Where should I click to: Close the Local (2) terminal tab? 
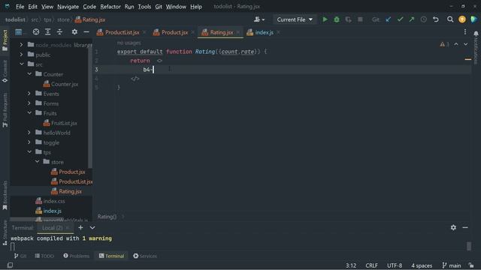pos(68,228)
